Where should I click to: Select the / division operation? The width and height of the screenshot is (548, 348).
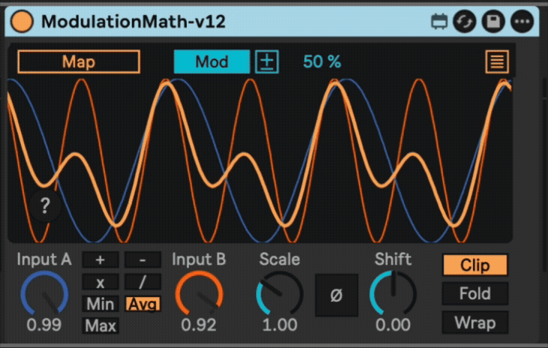143,282
